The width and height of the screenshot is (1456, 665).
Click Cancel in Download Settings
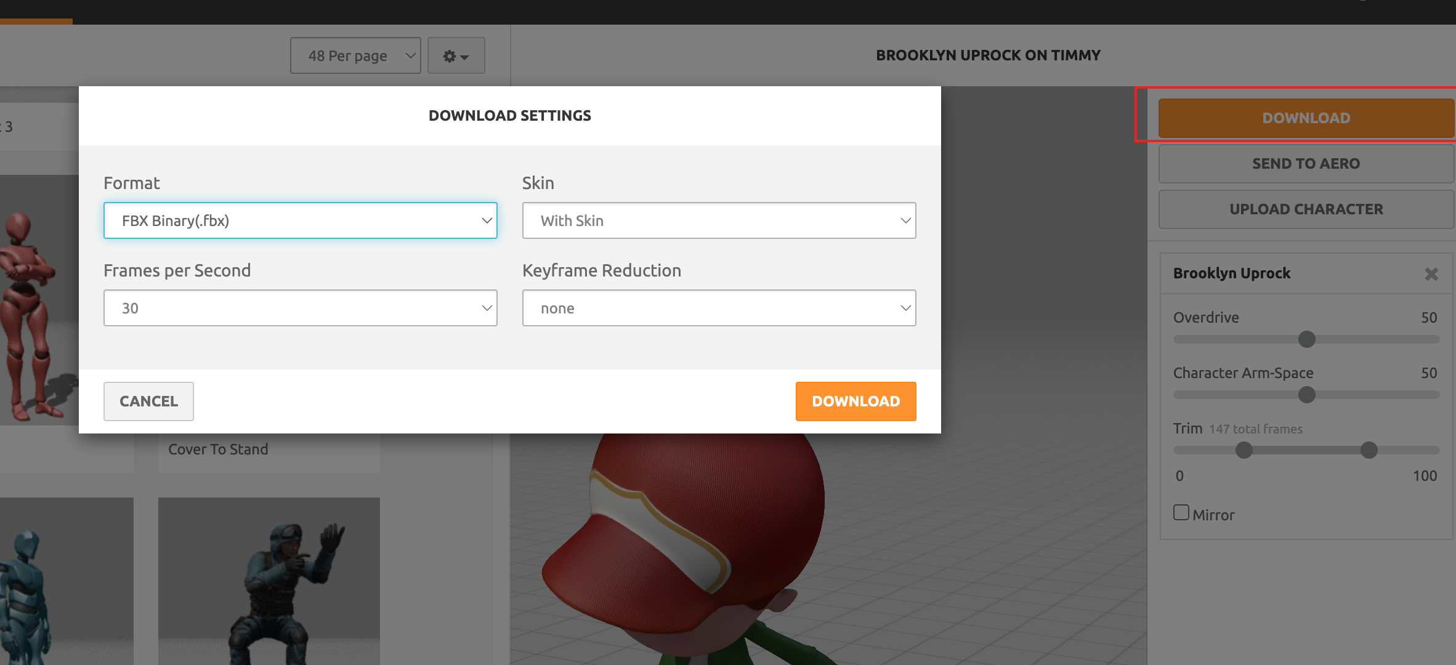click(x=148, y=401)
